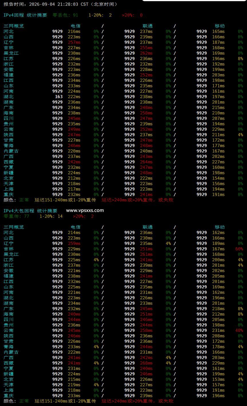247x406 pixels.
Task: Select the 257ms 电信 latency for 辽宁
Action: 74,42
